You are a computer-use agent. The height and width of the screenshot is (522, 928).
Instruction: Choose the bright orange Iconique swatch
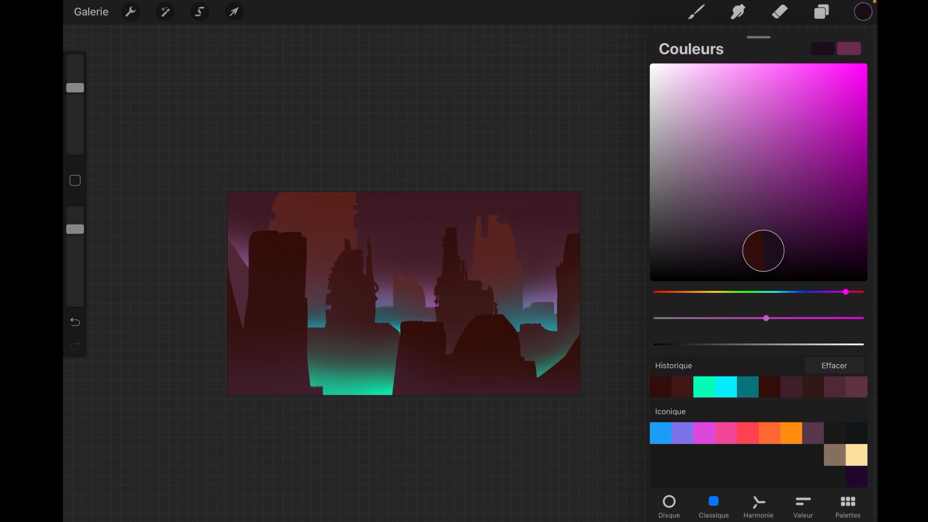pyautogui.click(x=791, y=433)
